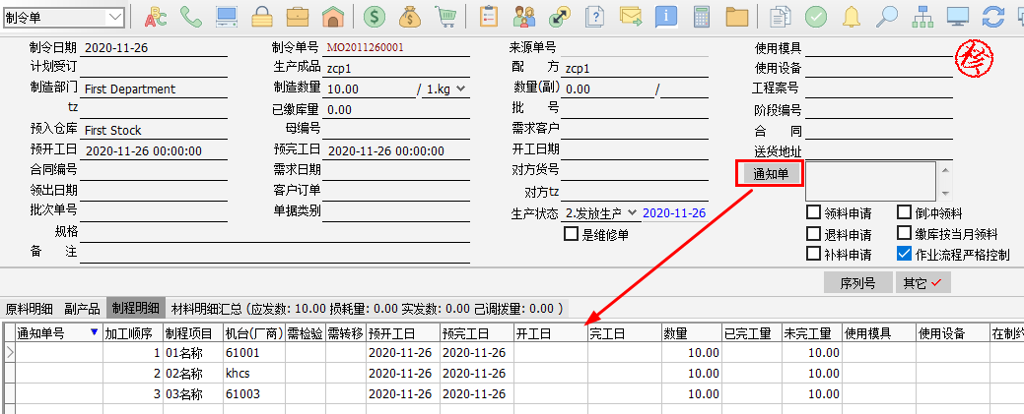Click the blue refresh arrows icon

(x=993, y=17)
